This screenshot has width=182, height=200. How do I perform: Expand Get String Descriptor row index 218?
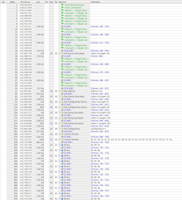pos(60,123)
